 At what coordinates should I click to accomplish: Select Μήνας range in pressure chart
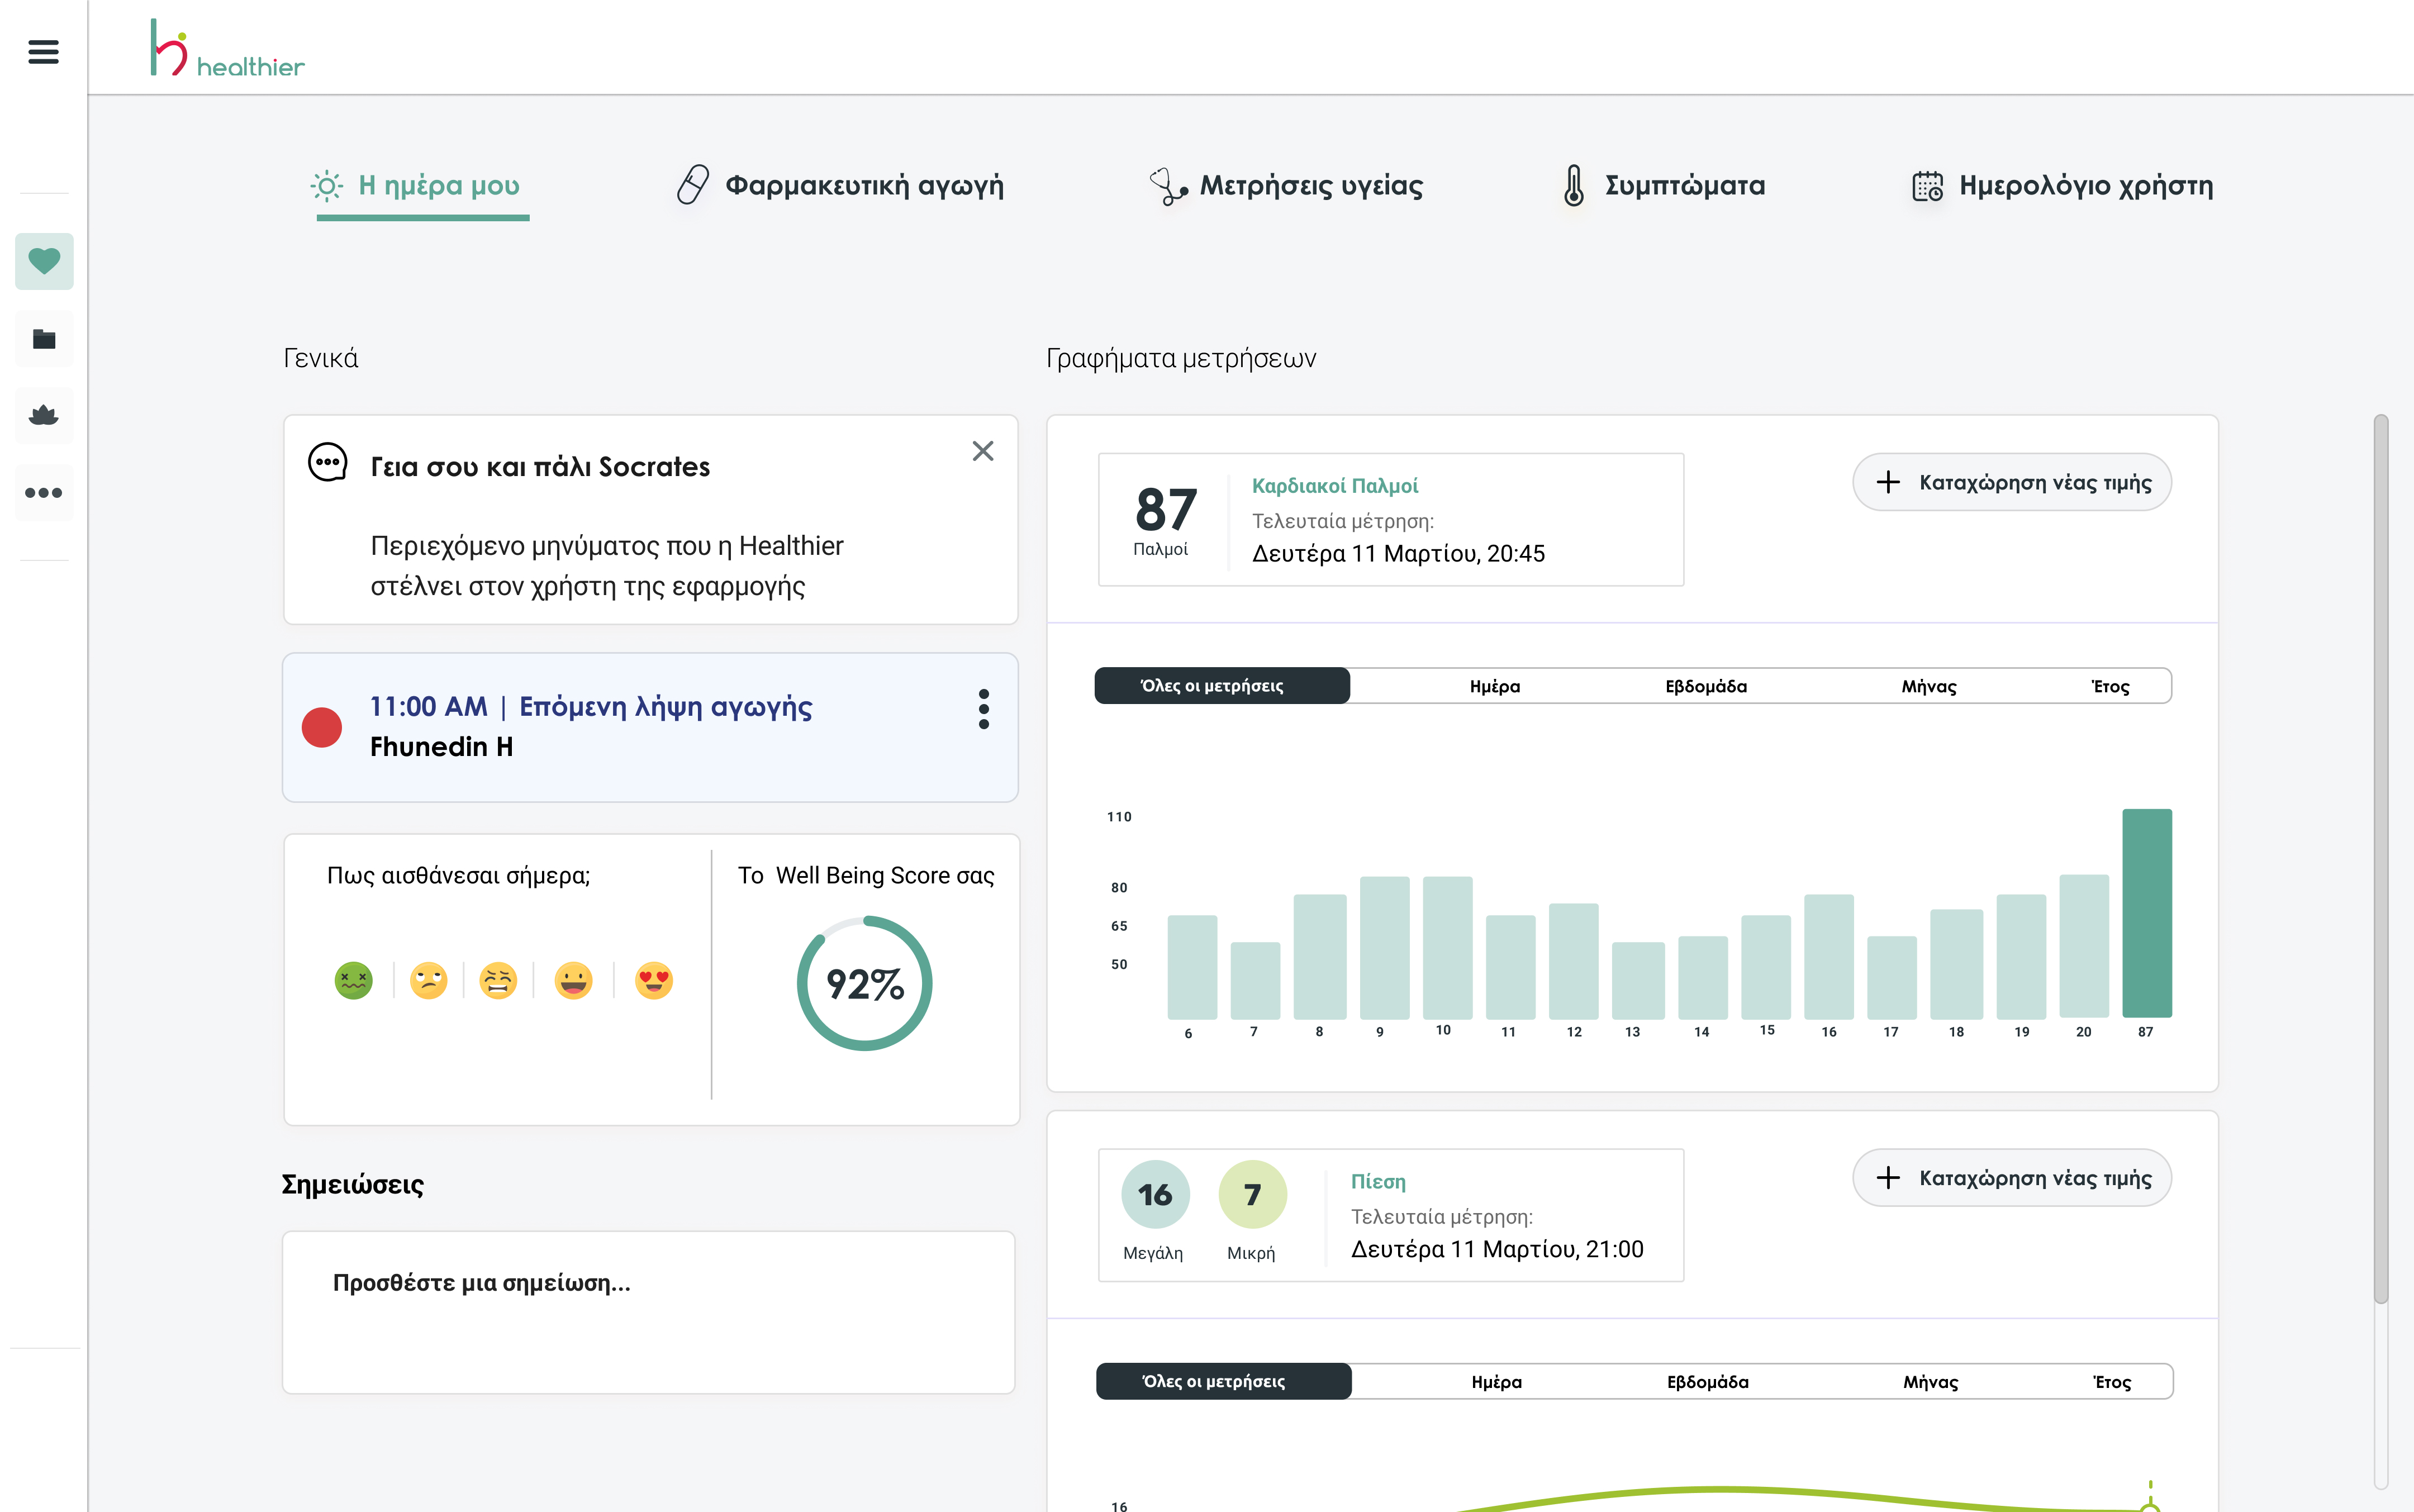click(x=1930, y=1382)
